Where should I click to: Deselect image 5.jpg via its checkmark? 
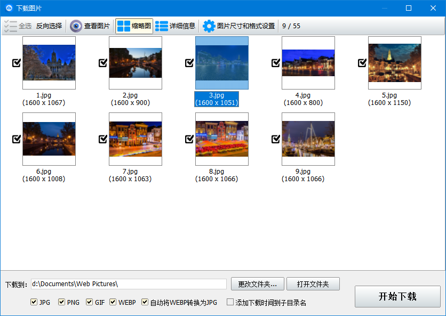pos(362,62)
